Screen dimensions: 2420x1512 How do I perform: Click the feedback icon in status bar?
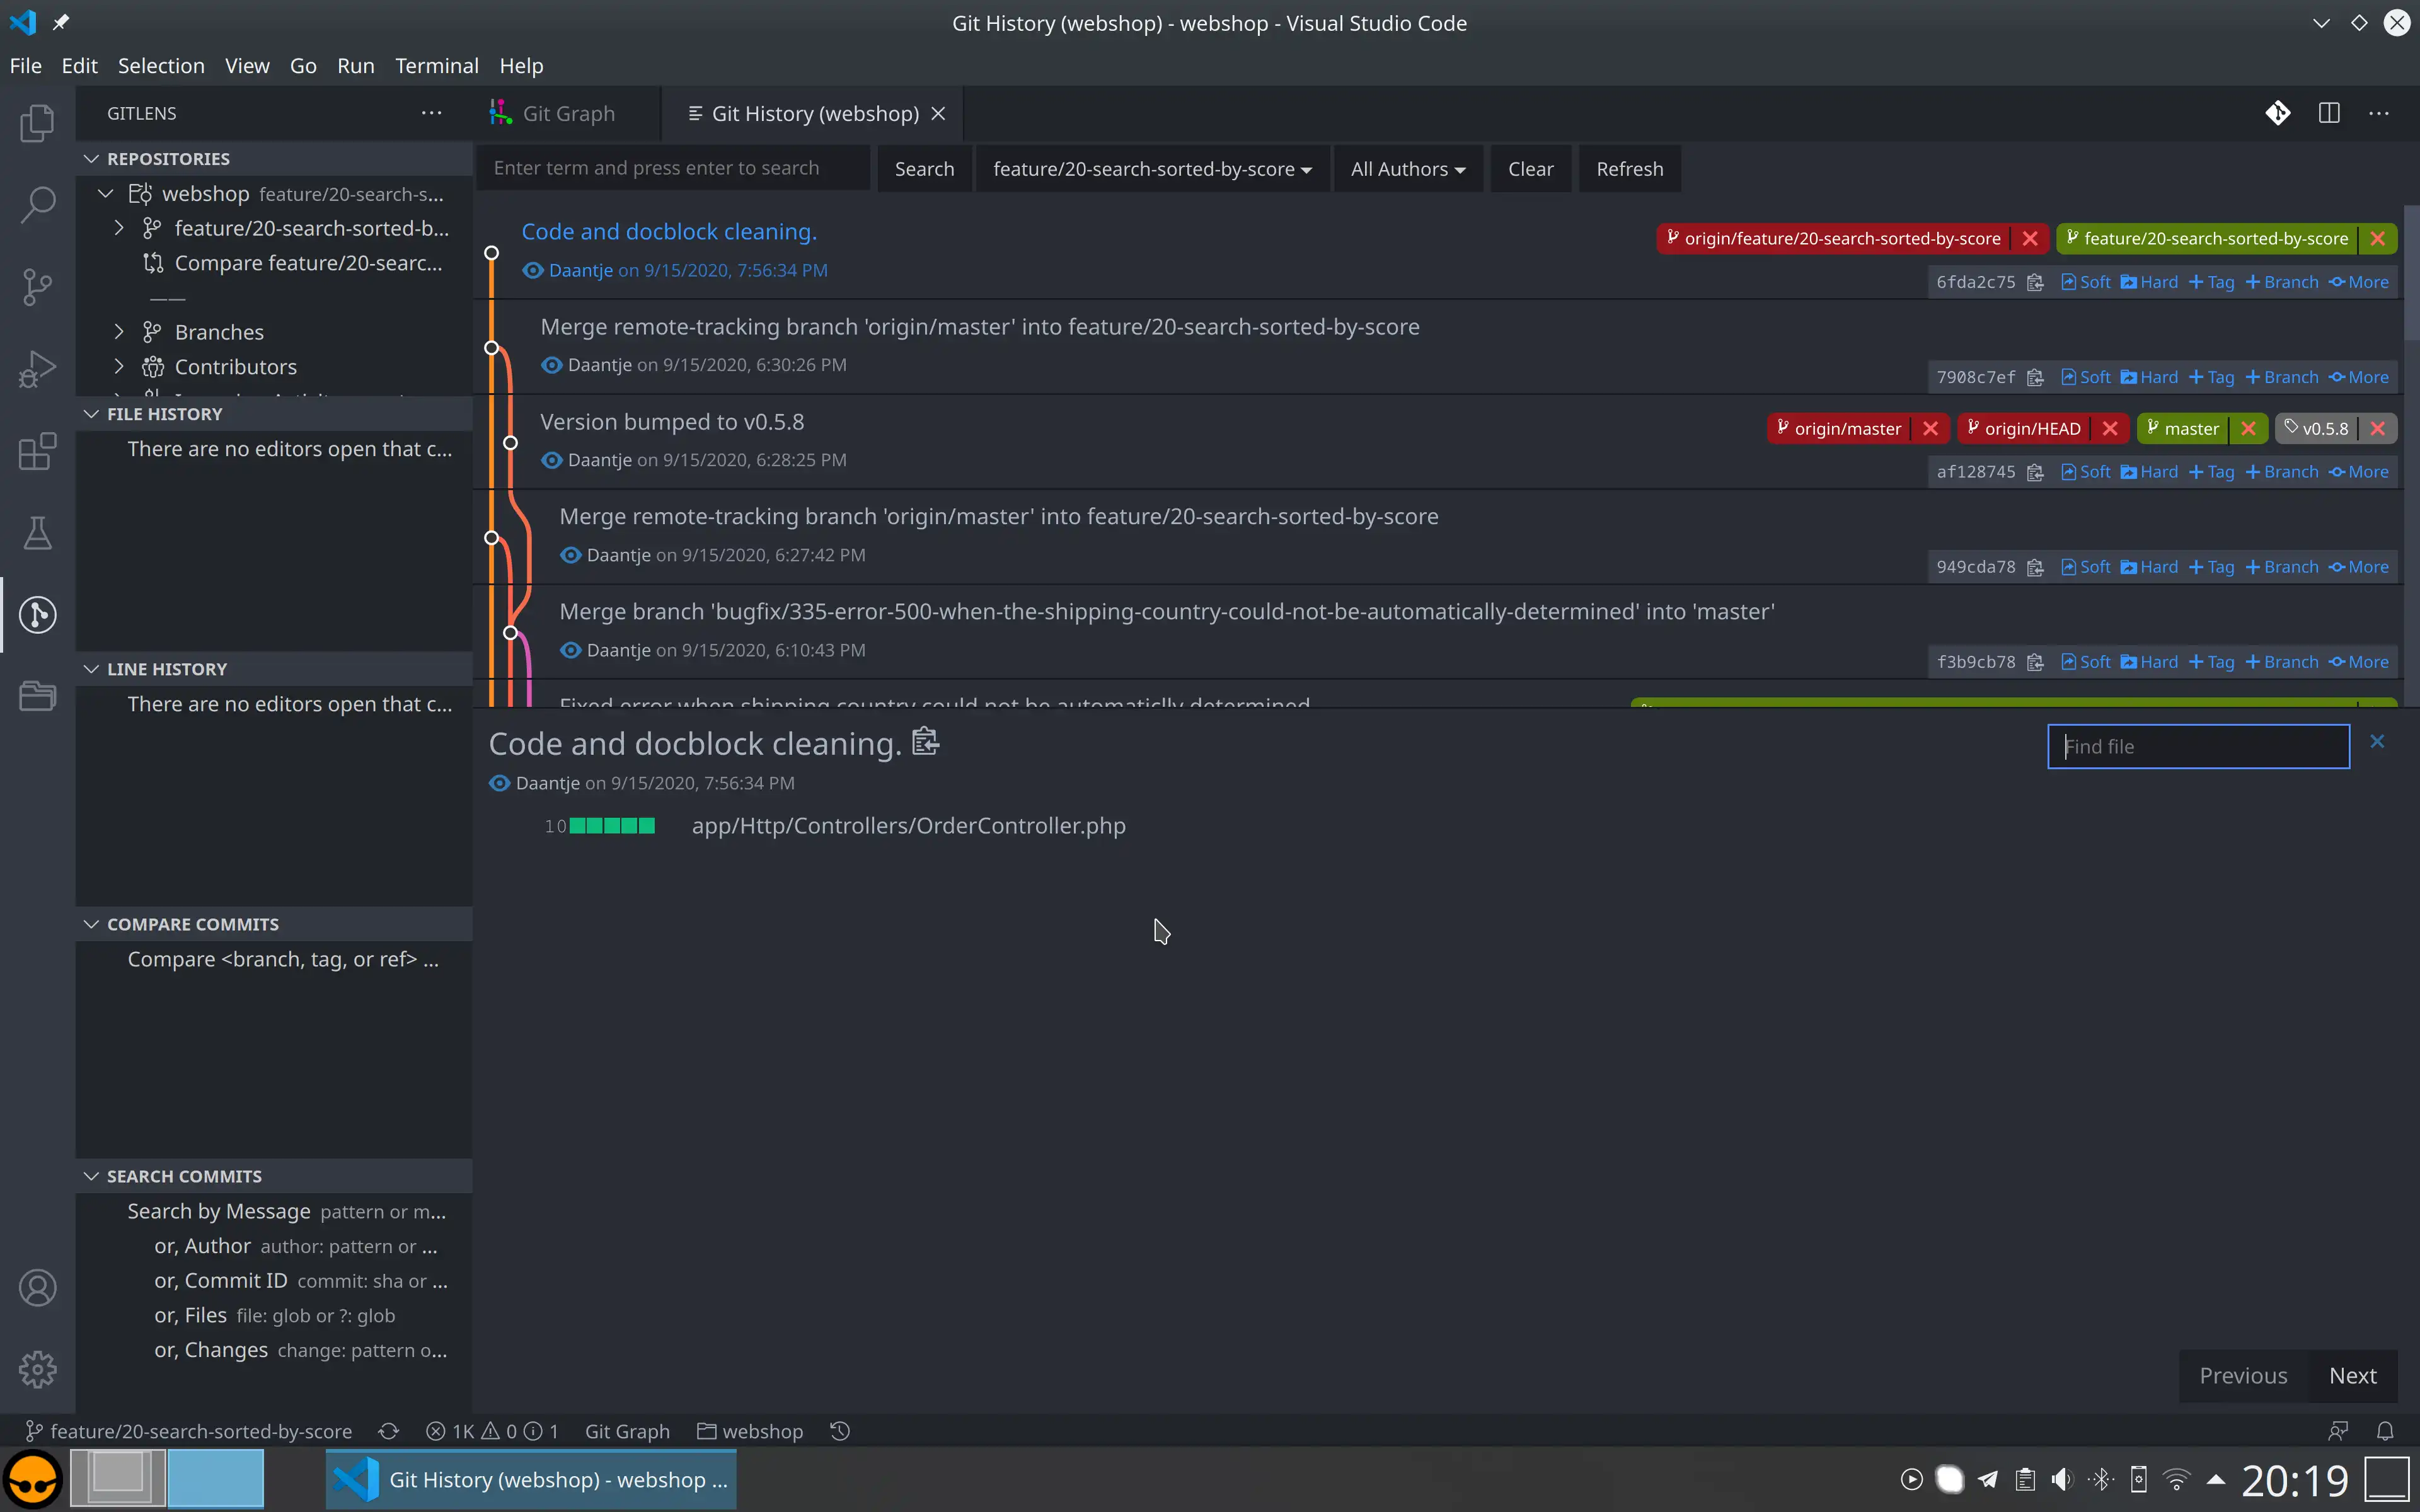[2338, 1431]
